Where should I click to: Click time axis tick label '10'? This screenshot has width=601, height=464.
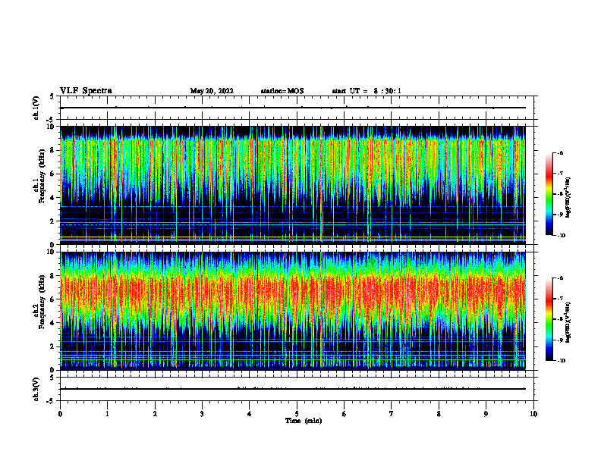click(533, 414)
